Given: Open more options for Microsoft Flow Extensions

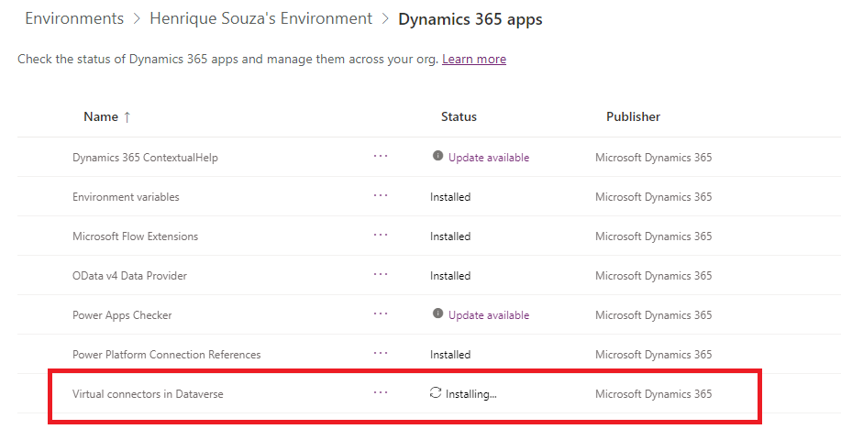Looking at the screenshot, I should point(381,236).
